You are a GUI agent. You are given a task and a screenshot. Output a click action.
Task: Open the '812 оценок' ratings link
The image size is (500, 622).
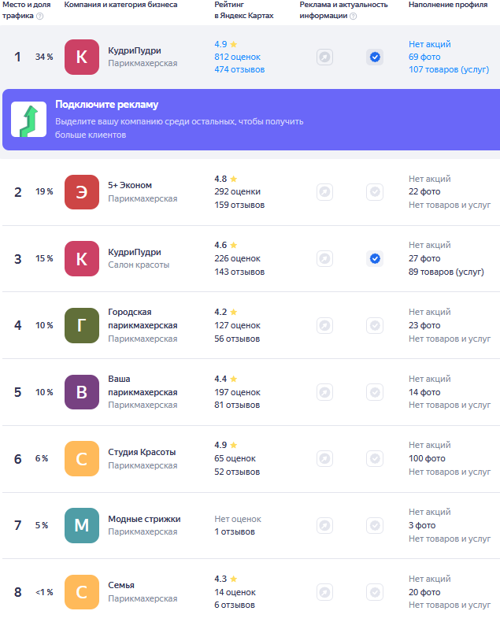237,57
